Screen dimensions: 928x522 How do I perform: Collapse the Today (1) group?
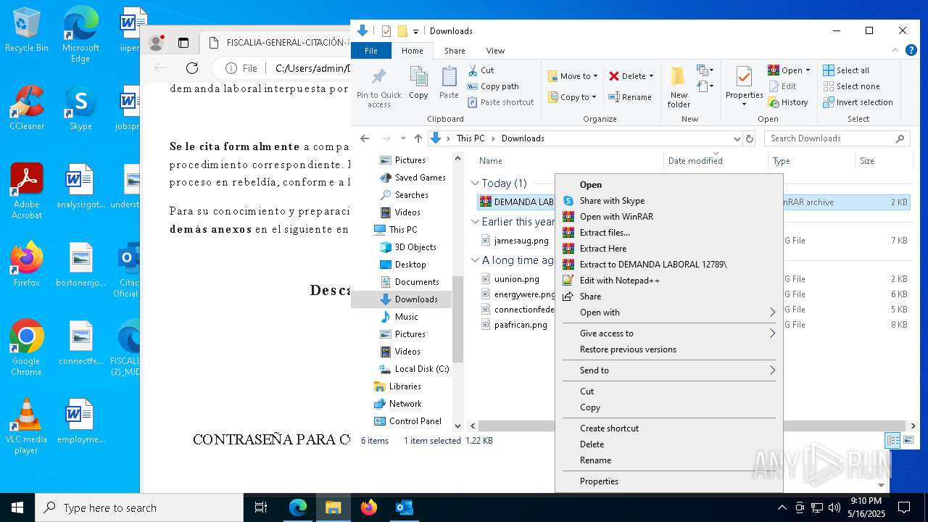coord(475,183)
